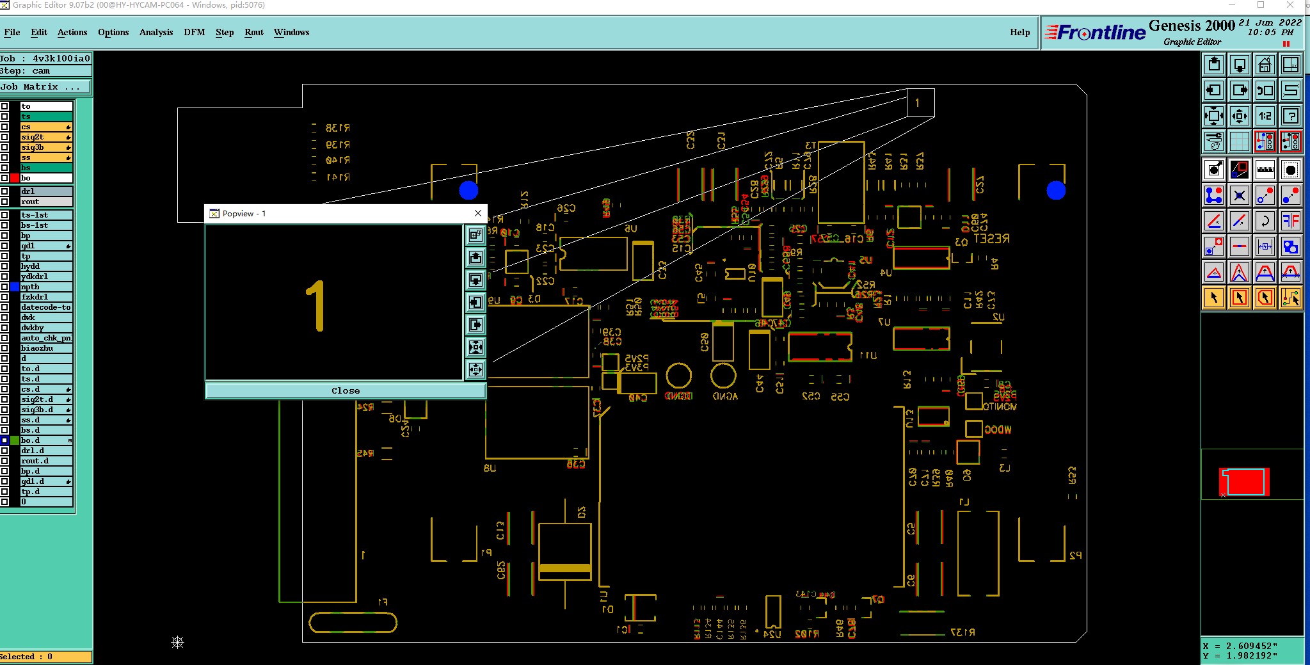
Task: Toggle the grid display icon
Action: (x=1240, y=141)
